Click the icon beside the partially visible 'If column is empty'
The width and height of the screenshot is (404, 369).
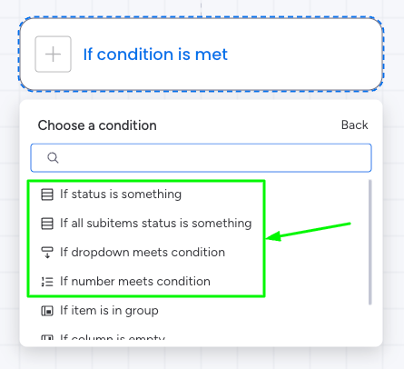tap(47, 337)
